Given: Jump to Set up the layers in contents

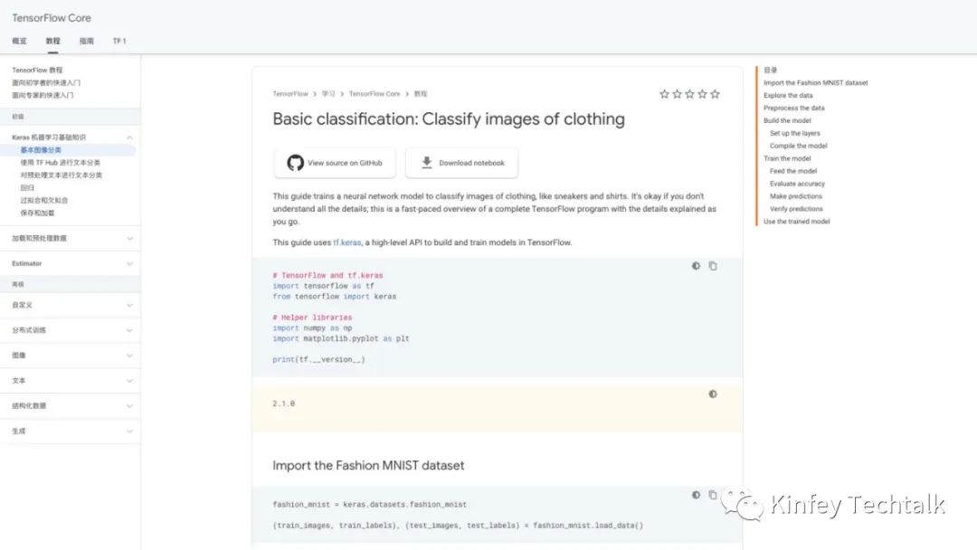Looking at the screenshot, I should point(795,133).
